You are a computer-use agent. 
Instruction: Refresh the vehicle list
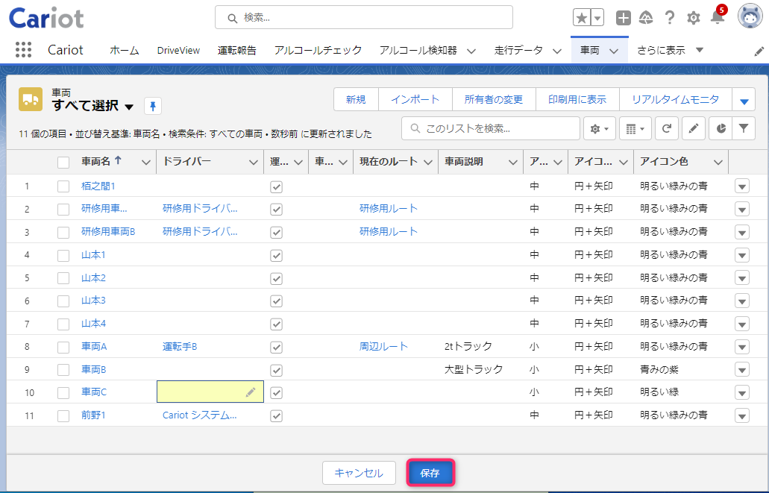tap(666, 128)
